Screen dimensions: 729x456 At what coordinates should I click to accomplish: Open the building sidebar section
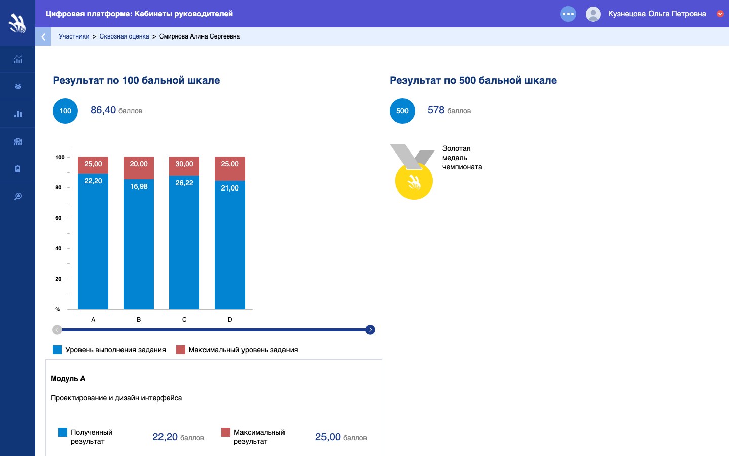click(x=18, y=141)
